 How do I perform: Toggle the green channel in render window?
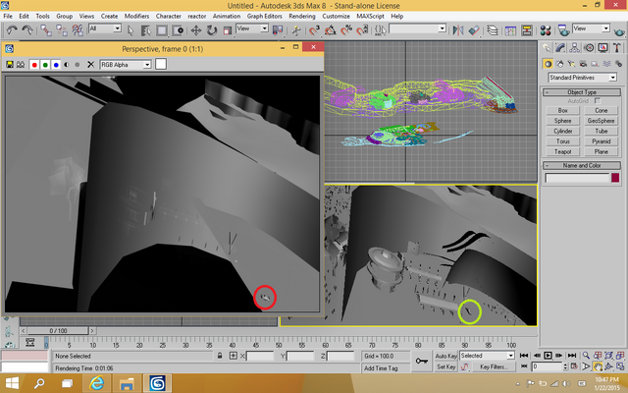(45, 65)
